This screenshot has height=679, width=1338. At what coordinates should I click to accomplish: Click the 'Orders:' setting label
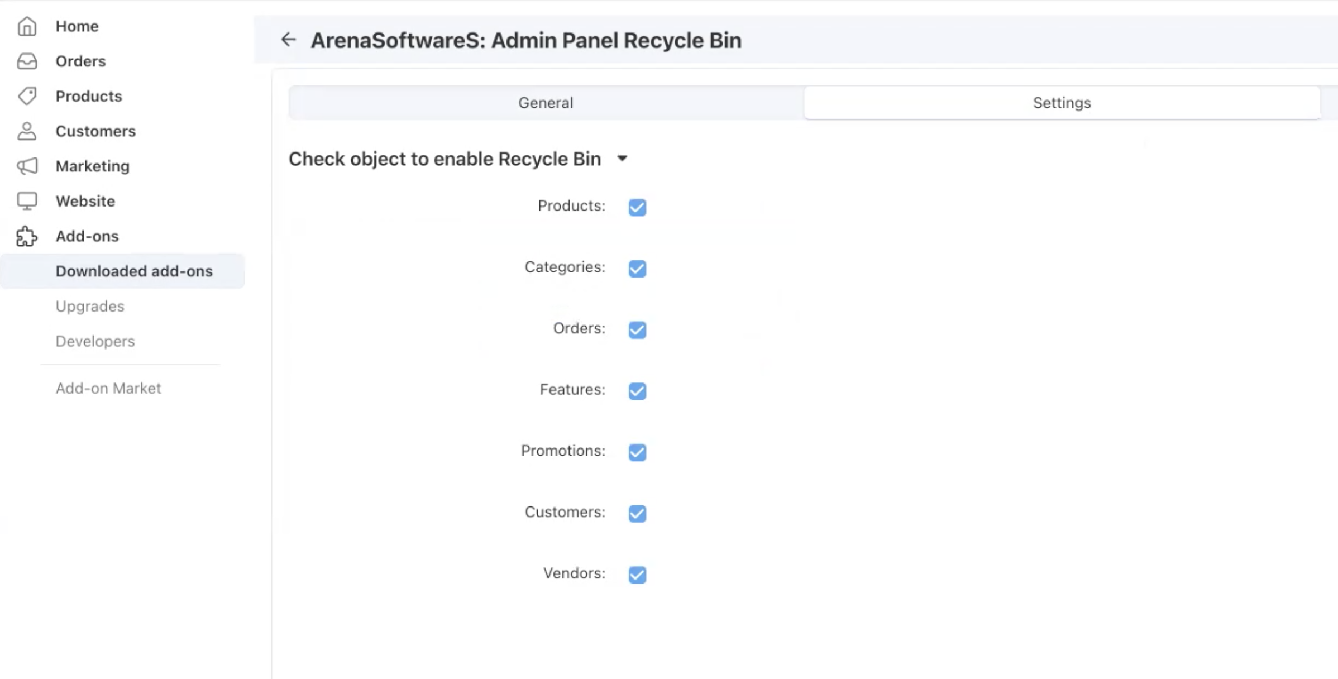(x=579, y=328)
